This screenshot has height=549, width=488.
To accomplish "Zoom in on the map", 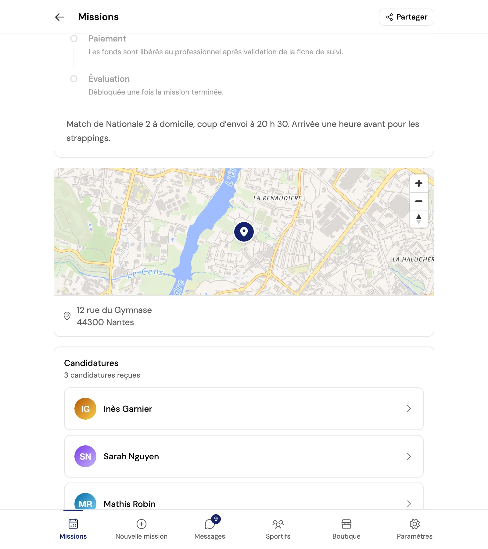I will click(x=419, y=183).
